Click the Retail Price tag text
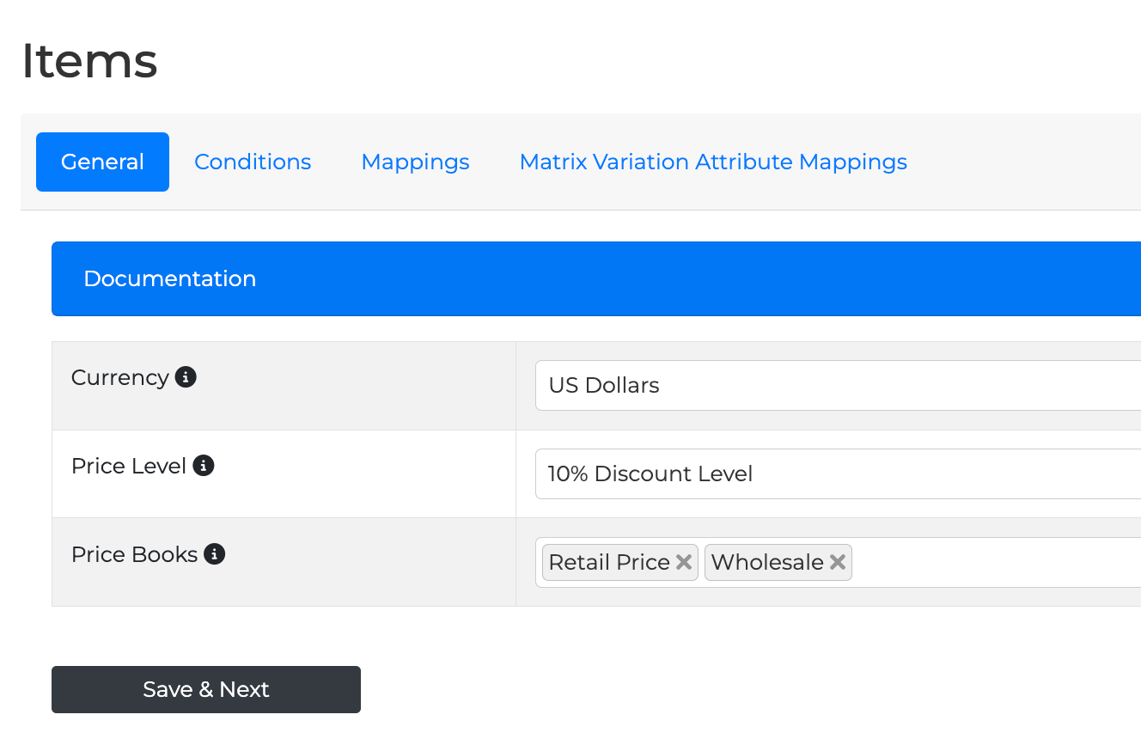 [x=609, y=562]
